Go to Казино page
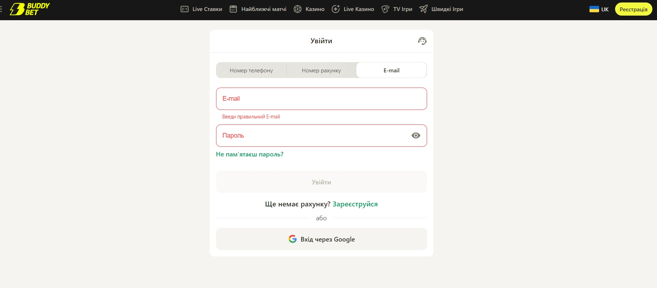This screenshot has height=288, width=657. tap(309, 9)
